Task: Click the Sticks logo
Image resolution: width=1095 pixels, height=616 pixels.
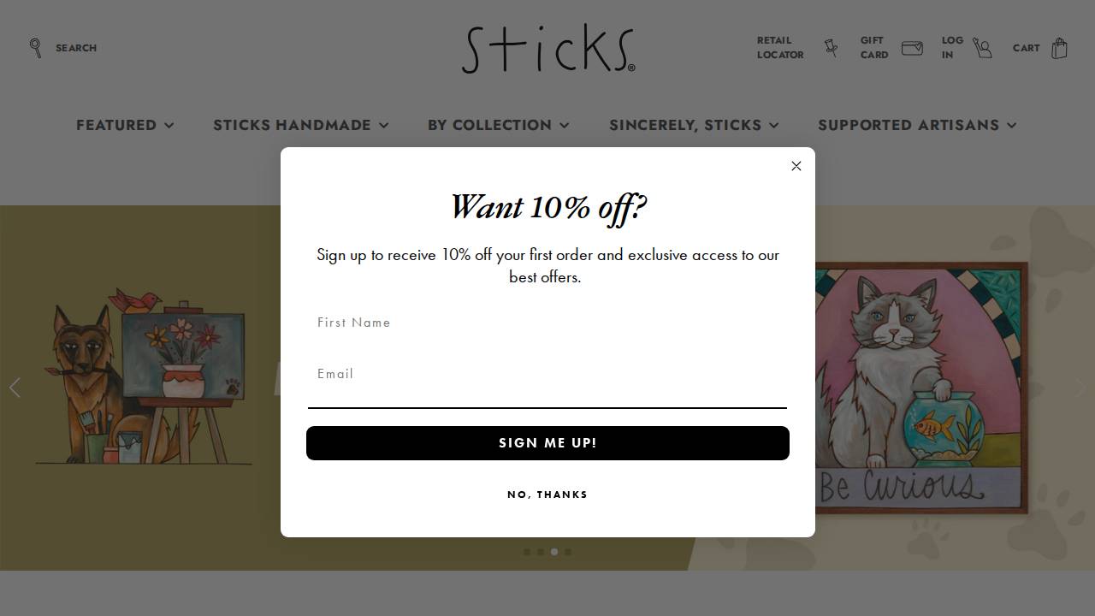Action: coord(547,48)
